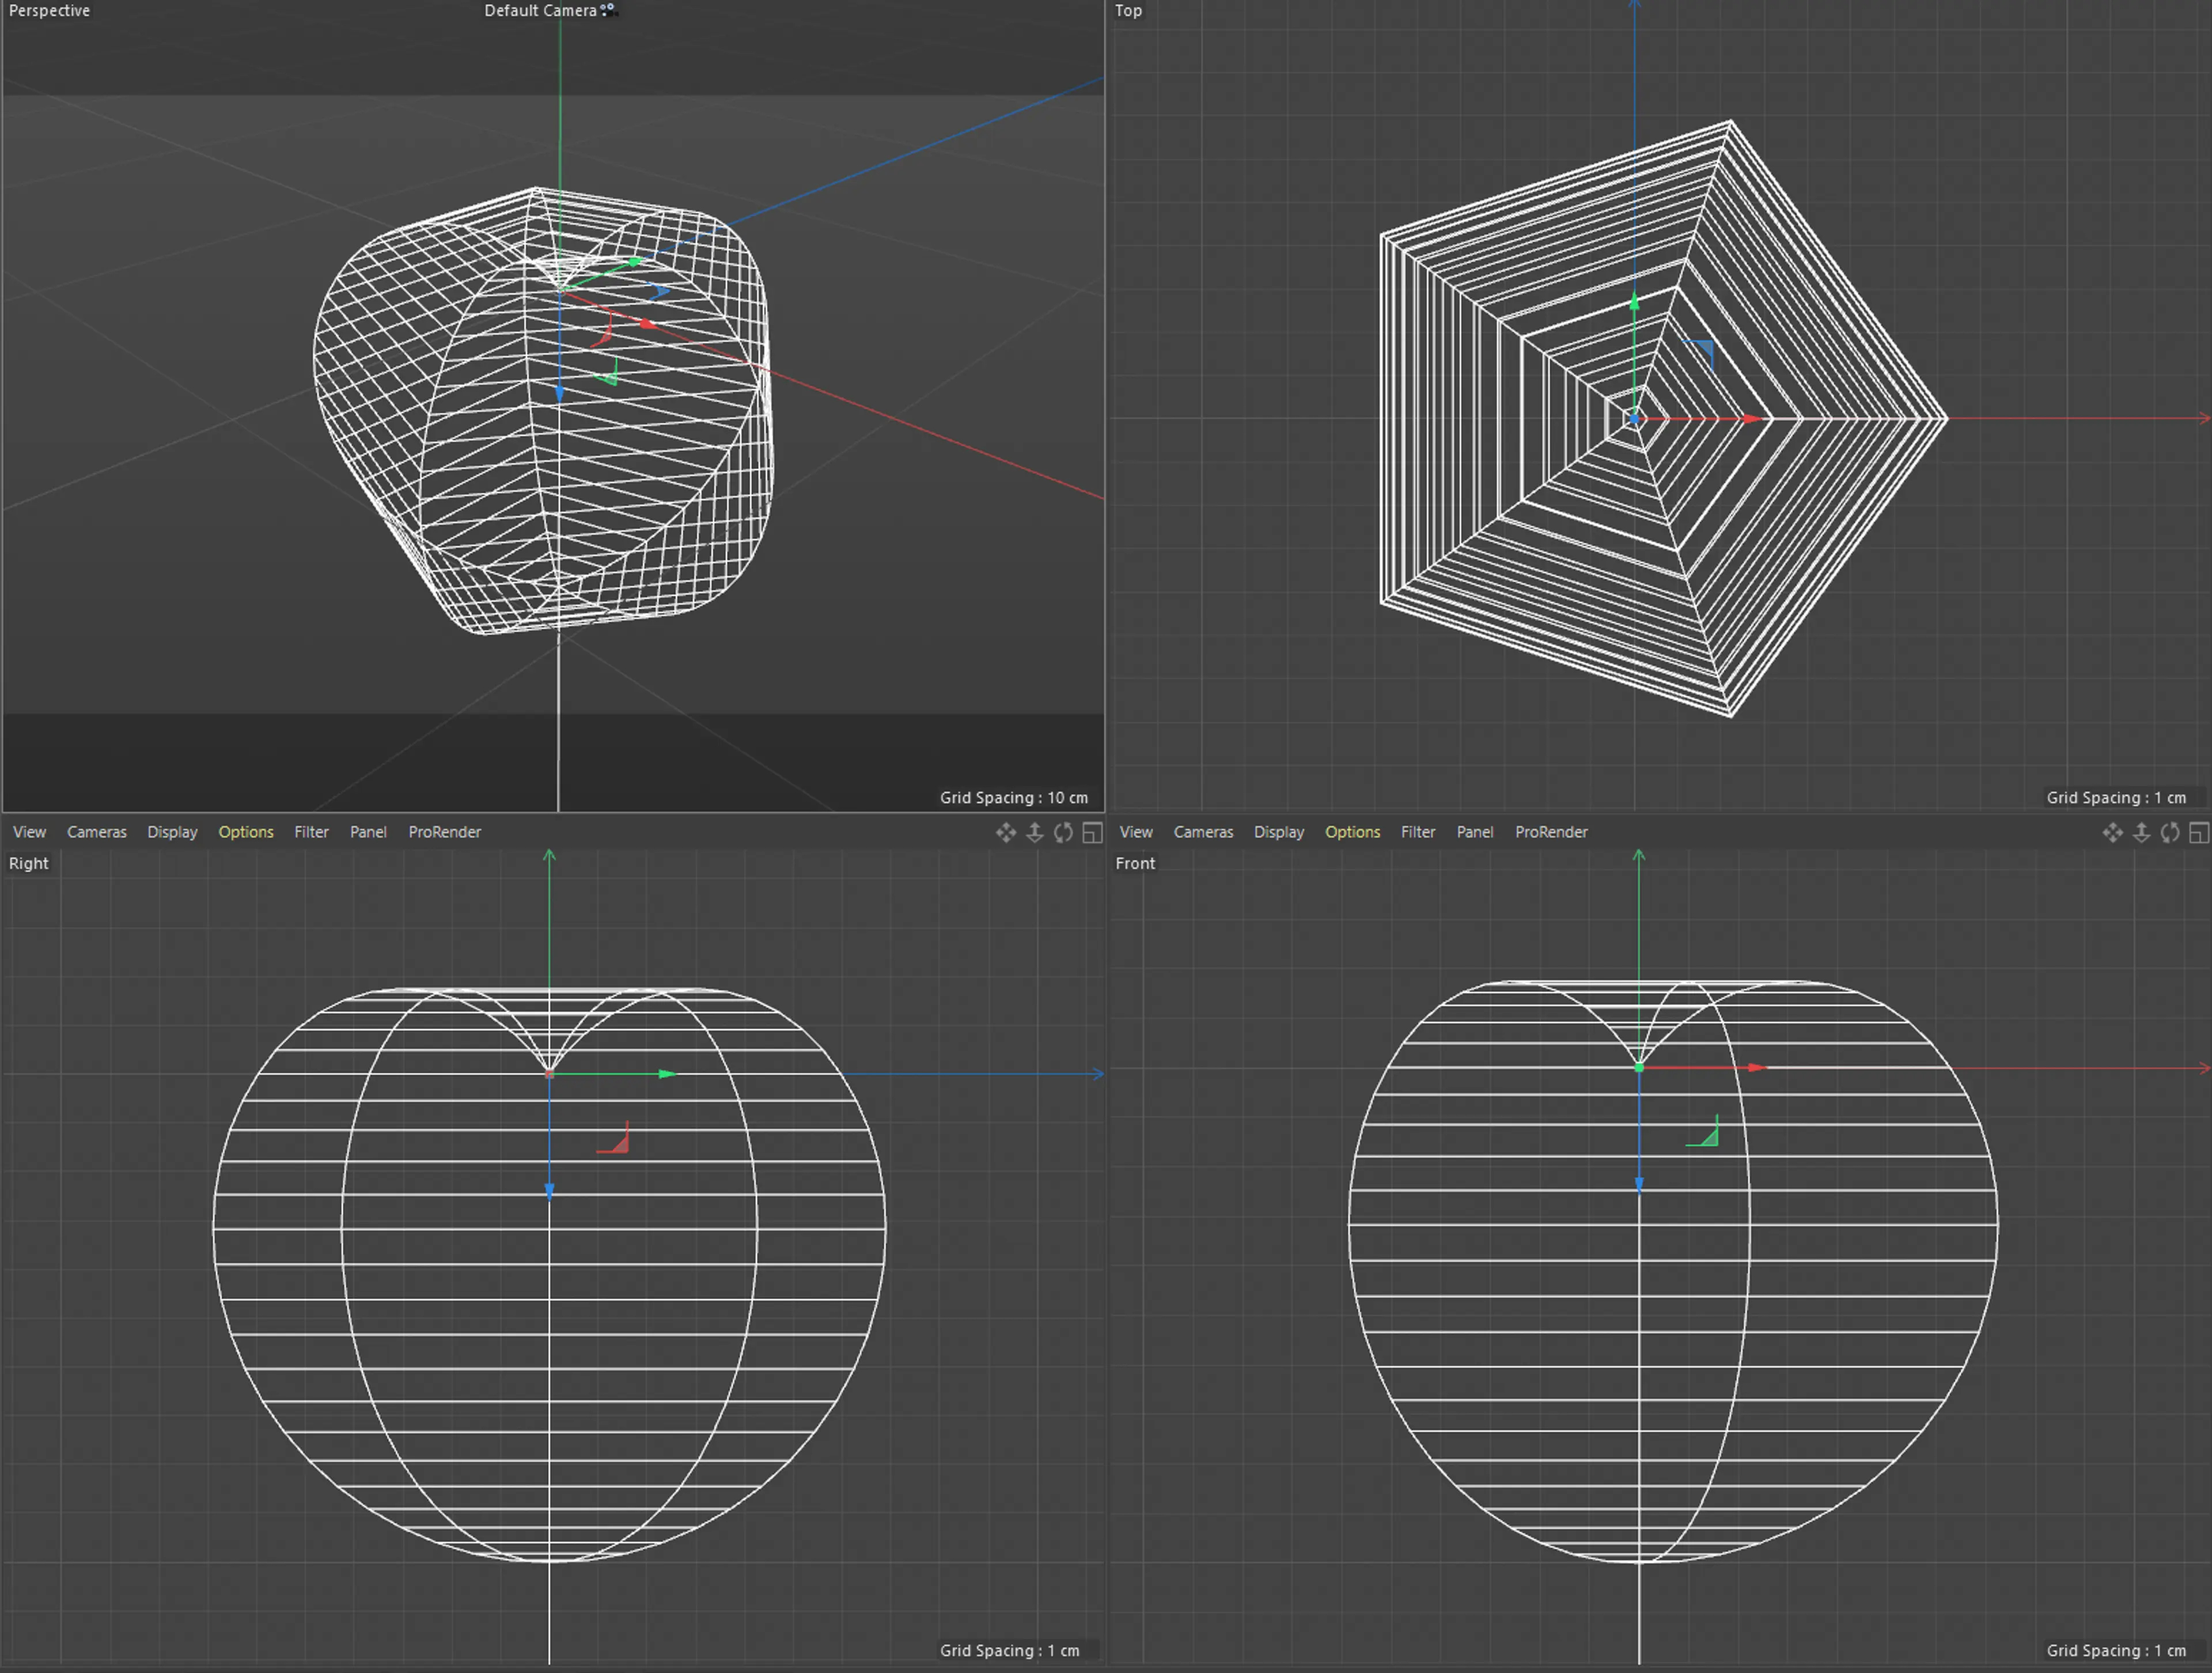Image resolution: width=2212 pixels, height=1673 pixels.
Task: Click the red X-axis arrow handle in Front view
Action: click(x=1757, y=1068)
